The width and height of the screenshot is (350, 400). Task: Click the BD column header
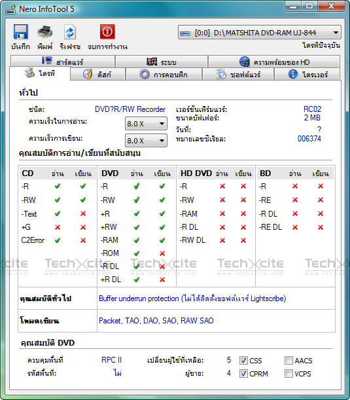pos(265,173)
